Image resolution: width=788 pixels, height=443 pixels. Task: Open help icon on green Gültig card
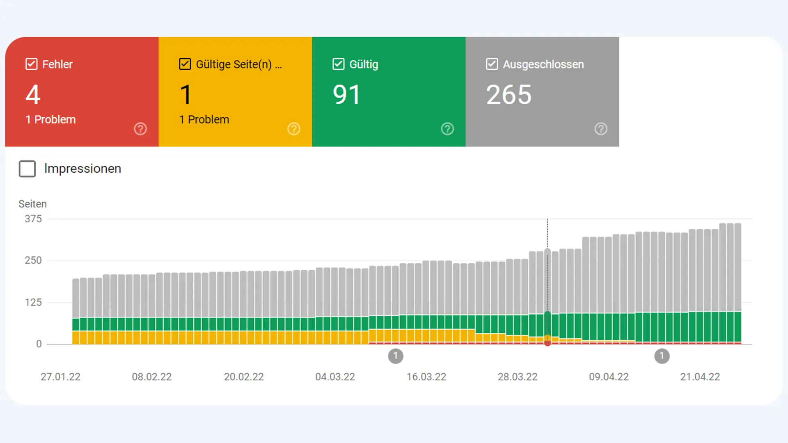[x=447, y=129]
